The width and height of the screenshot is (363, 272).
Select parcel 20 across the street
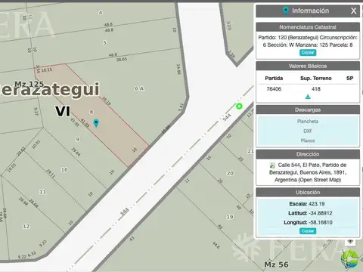click(x=230, y=173)
